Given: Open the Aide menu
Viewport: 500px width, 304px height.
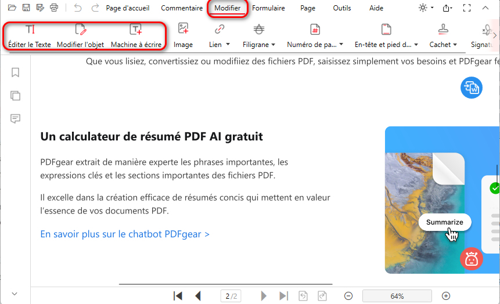Looking at the screenshot, I should pos(376,8).
